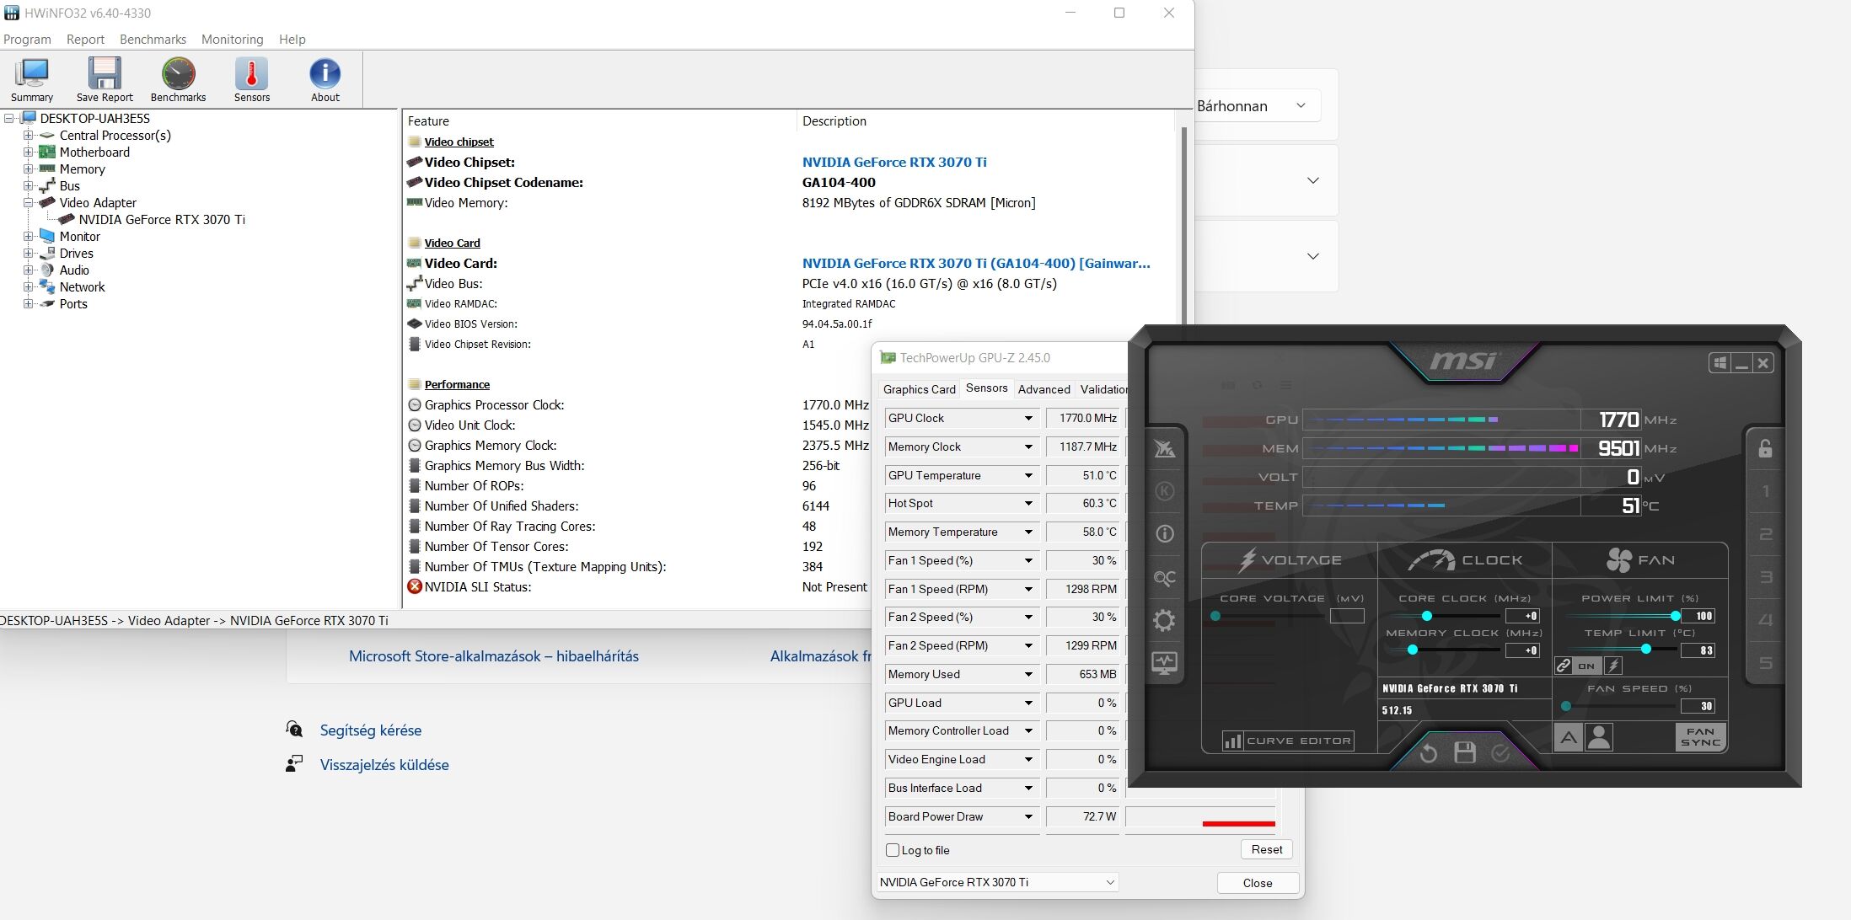
Task: Unlock profiles with the padlock icon
Action: tap(1765, 448)
